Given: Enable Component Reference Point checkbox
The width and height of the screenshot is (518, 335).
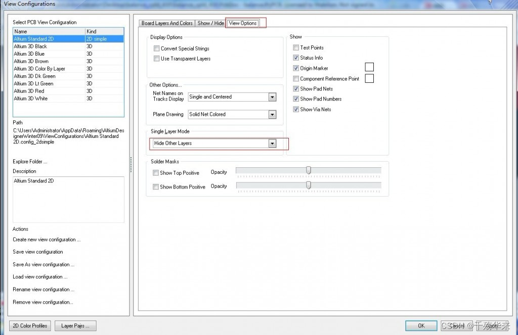Looking at the screenshot, I should point(296,78).
